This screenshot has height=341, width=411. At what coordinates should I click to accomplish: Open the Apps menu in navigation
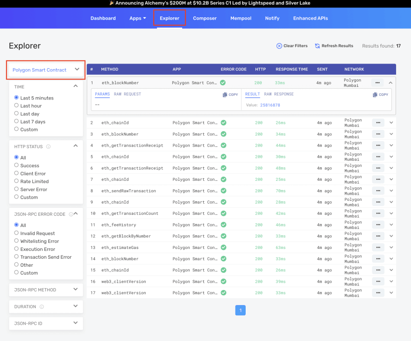[x=137, y=18]
